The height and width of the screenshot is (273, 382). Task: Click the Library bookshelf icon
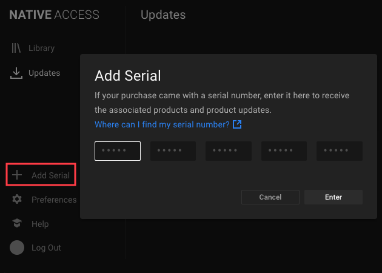pos(16,48)
